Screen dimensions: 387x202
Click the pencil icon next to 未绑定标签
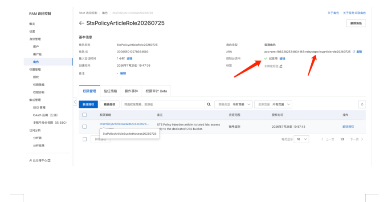point(281,66)
